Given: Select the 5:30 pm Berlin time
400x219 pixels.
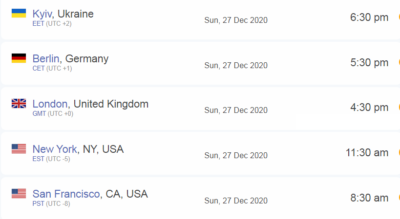Looking at the screenshot, I should pos(369,62).
